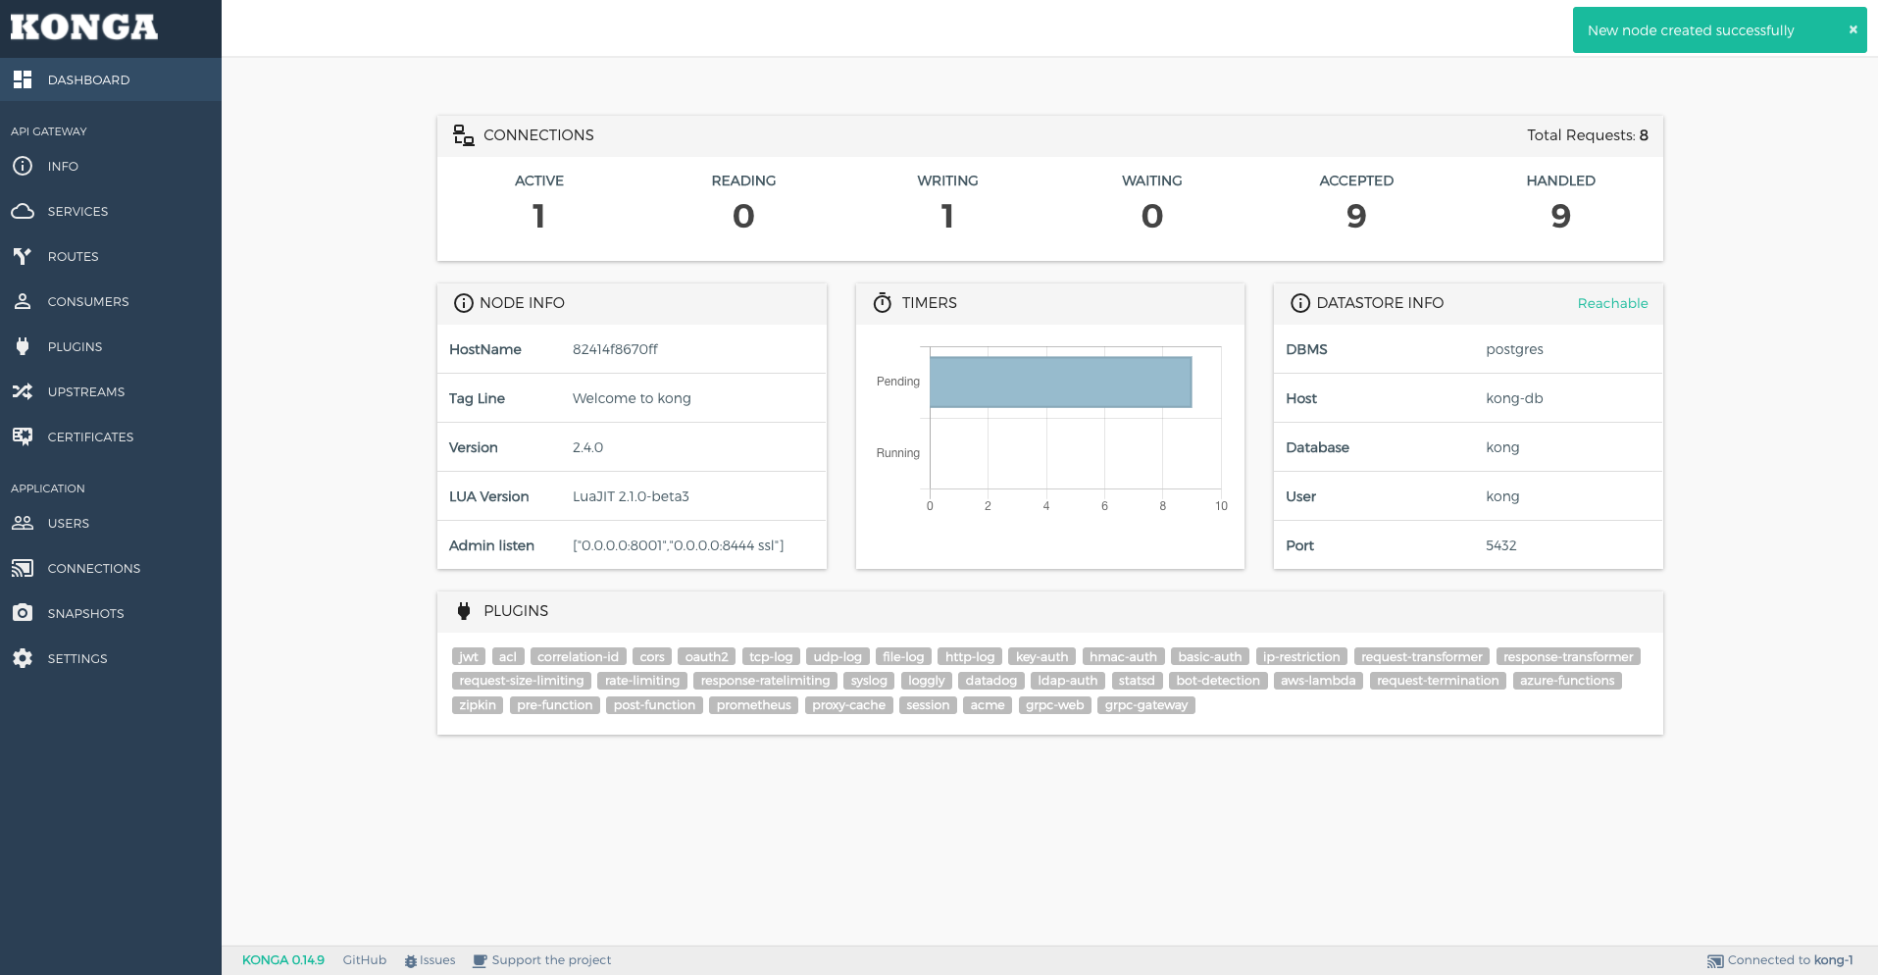Click the KONGA logo
Viewport: 1878px width, 975px height.
[84, 27]
